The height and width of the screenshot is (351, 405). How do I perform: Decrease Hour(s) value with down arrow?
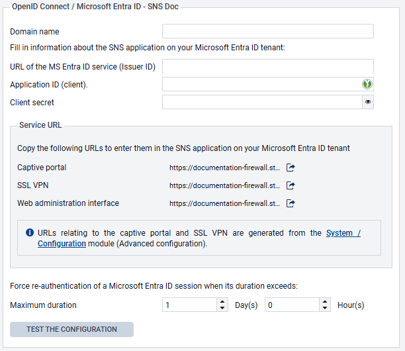pos(325,309)
